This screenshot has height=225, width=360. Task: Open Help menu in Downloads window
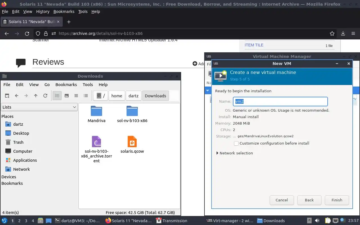(103, 84)
